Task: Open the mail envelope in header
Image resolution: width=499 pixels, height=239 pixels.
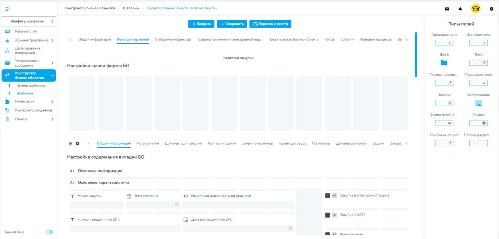Action: (447, 9)
